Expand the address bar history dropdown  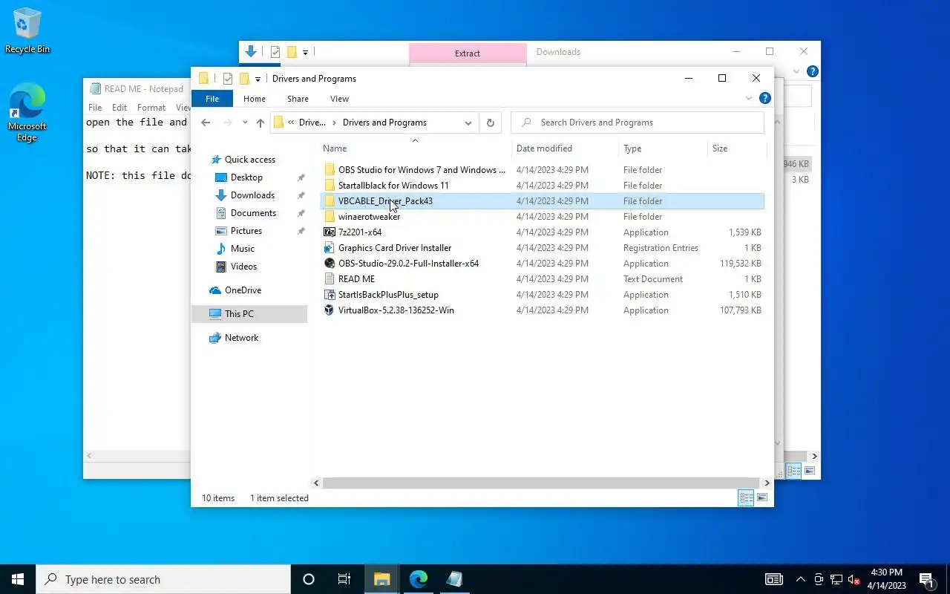[468, 123]
